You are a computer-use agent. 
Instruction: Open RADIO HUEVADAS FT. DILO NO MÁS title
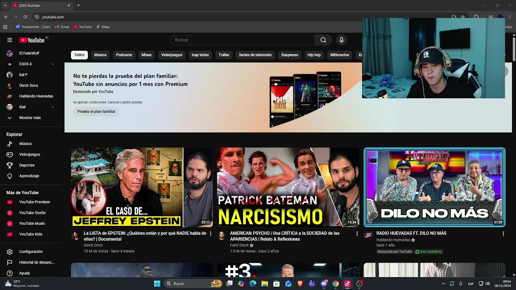coord(411,233)
